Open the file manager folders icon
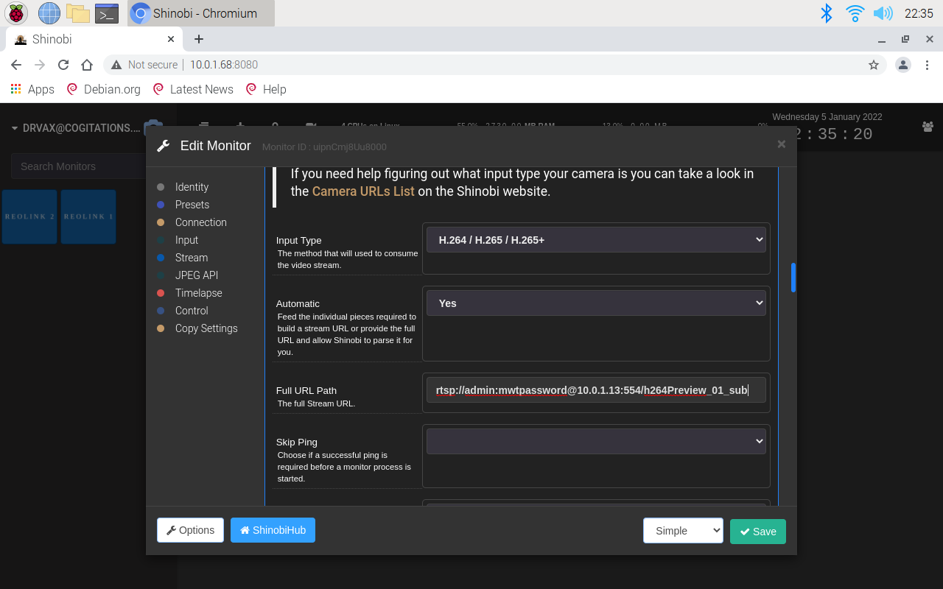 coord(77,13)
